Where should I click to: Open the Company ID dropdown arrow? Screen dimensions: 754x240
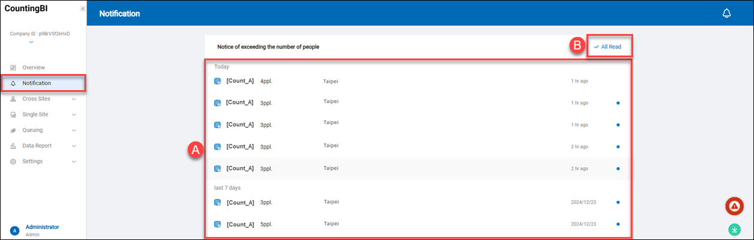tap(31, 42)
